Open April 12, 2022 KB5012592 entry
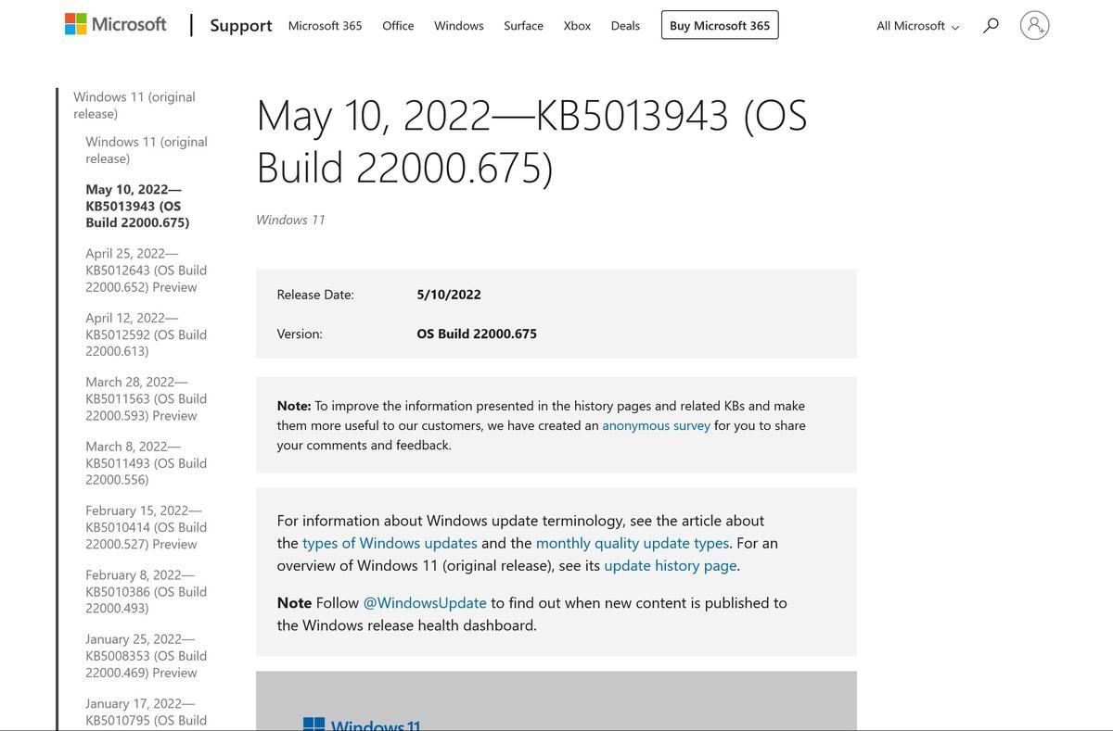This screenshot has height=731, width=1113. click(x=147, y=334)
